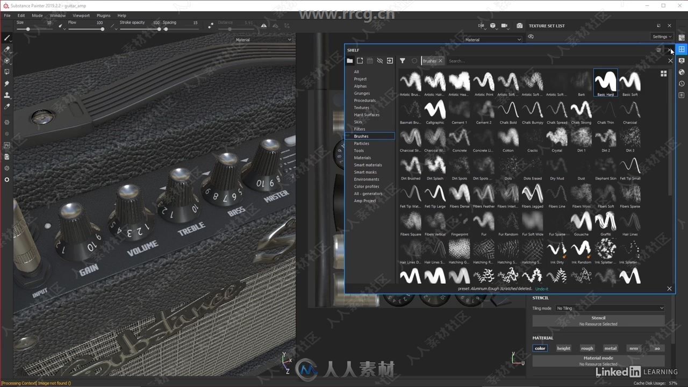Image resolution: width=688 pixels, height=387 pixels.
Task: Take a viewport screenshot with camera icon
Action: tap(519, 25)
